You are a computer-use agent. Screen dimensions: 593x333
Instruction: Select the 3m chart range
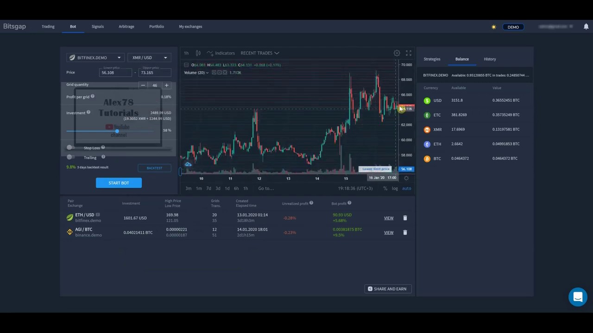(189, 188)
